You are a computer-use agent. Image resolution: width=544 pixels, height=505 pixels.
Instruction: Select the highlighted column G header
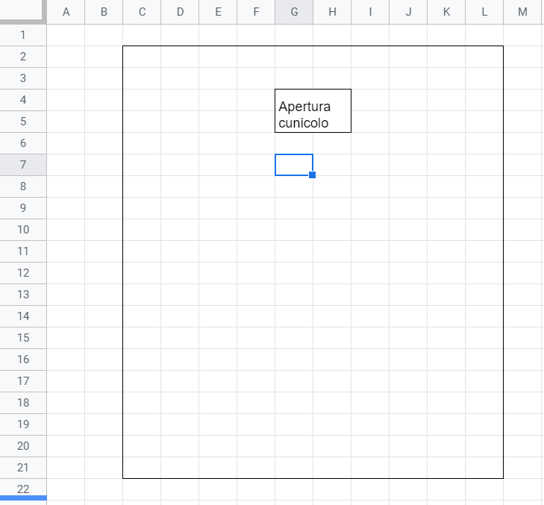(x=294, y=12)
